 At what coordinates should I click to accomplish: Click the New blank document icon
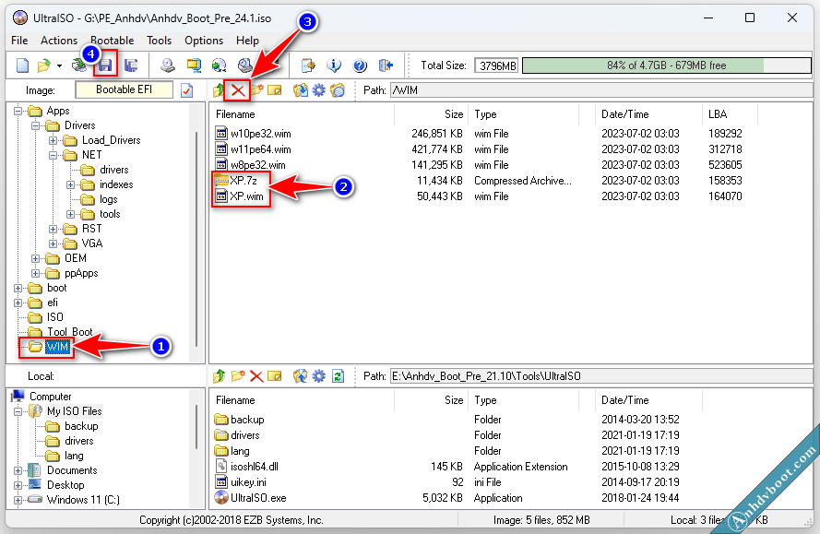click(23, 65)
